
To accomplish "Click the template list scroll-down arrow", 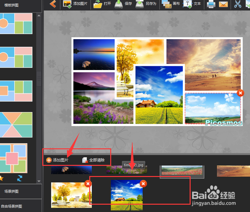I will tap(39, 181).
